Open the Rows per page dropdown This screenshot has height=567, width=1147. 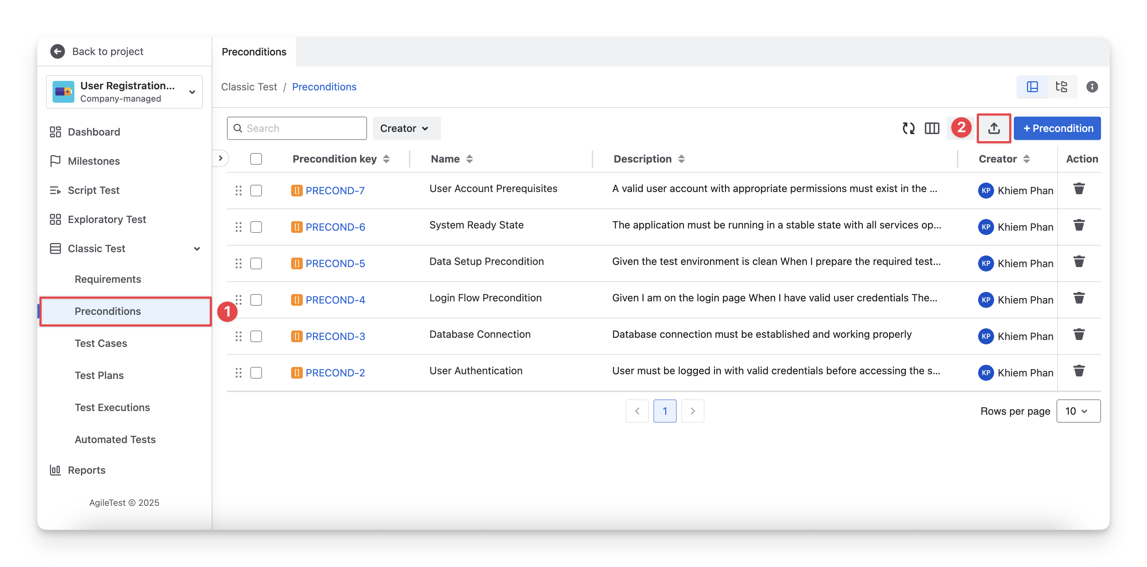click(x=1078, y=411)
